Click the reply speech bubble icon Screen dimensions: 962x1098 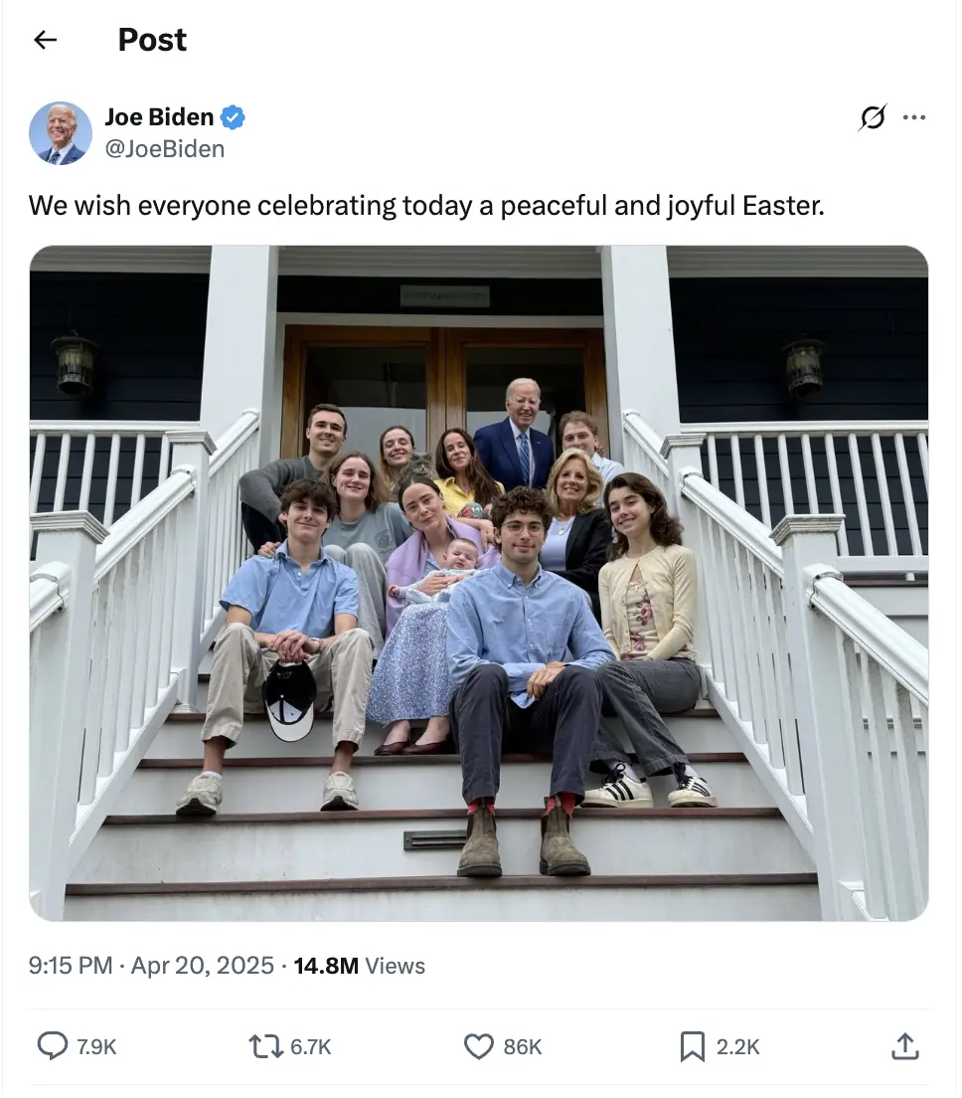pos(52,1045)
